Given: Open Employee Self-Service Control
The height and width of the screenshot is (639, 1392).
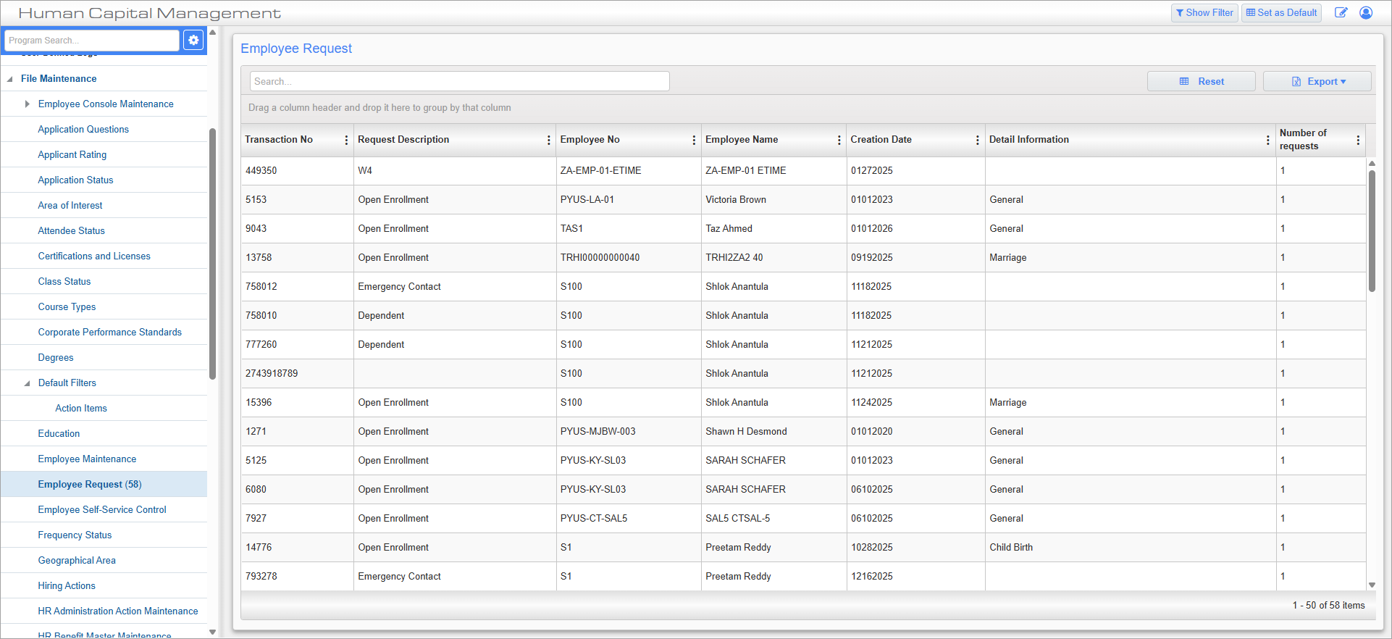Looking at the screenshot, I should pos(102,510).
